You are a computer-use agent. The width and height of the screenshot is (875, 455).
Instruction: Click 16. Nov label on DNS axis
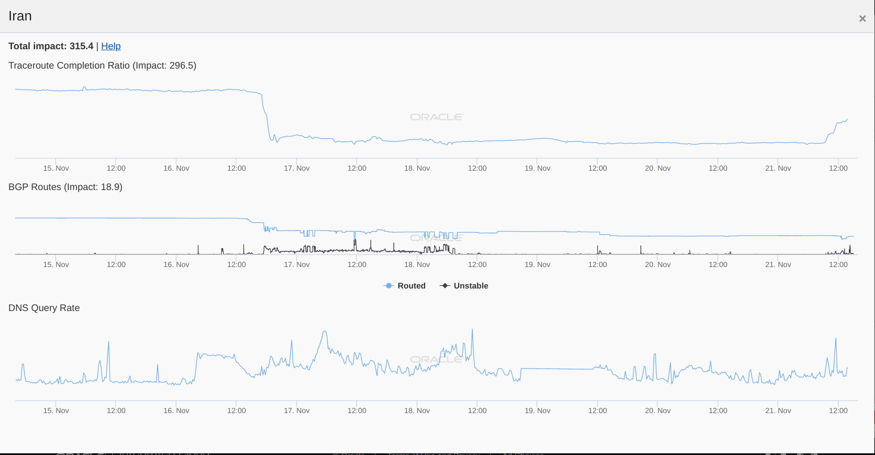(x=176, y=410)
